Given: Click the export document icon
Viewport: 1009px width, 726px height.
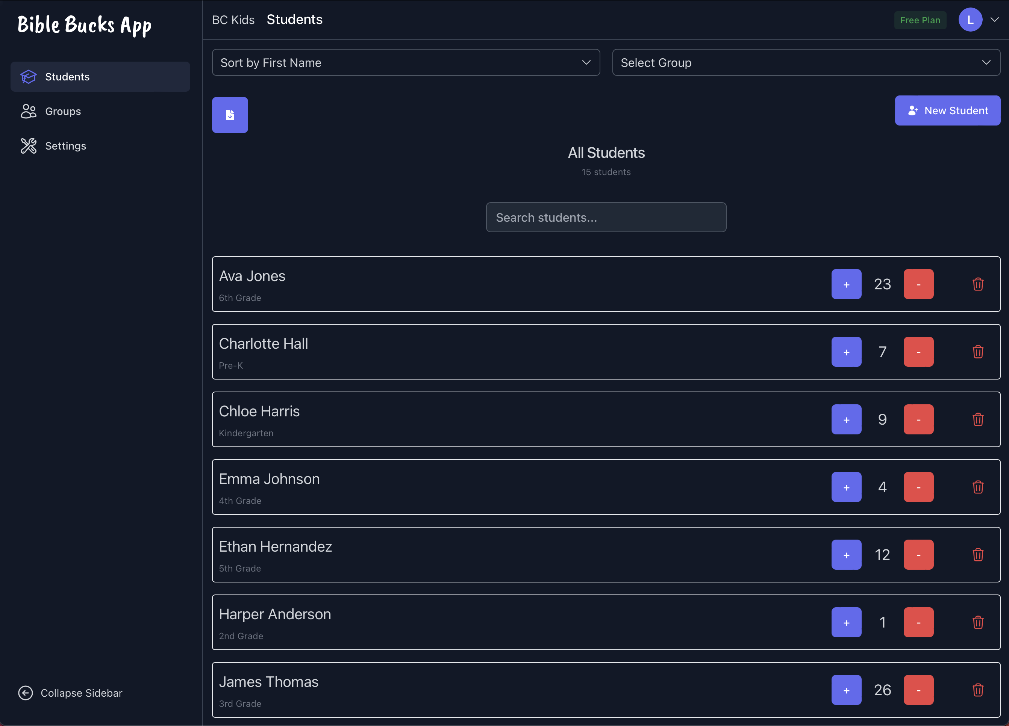Looking at the screenshot, I should 230,115.
